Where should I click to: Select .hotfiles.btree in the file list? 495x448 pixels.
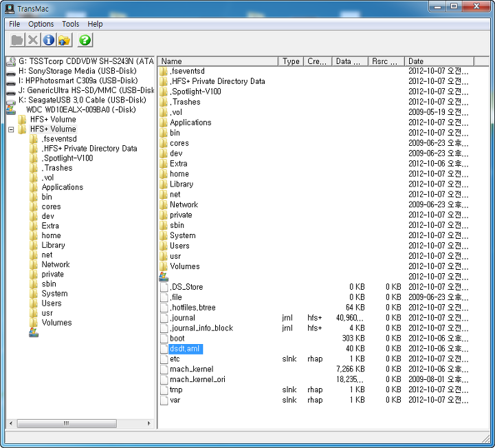point(192,308)
